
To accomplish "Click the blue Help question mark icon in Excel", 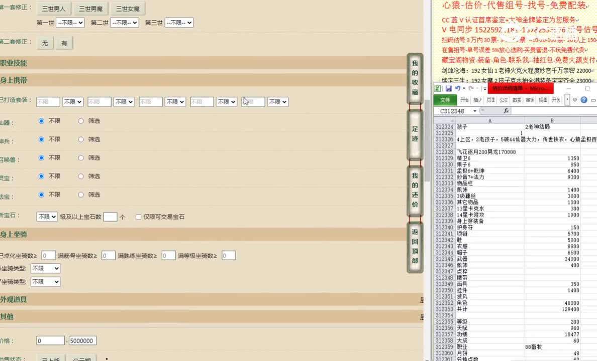I will (584, 99).
